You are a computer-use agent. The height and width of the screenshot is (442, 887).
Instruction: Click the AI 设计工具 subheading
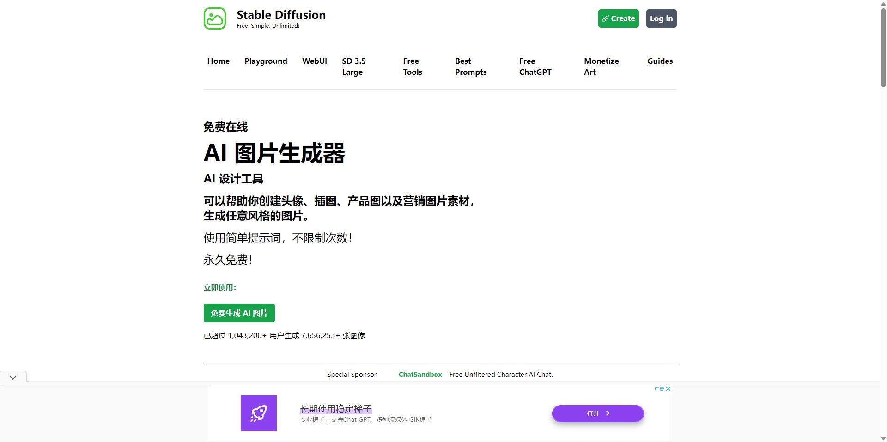pos(233,179)
